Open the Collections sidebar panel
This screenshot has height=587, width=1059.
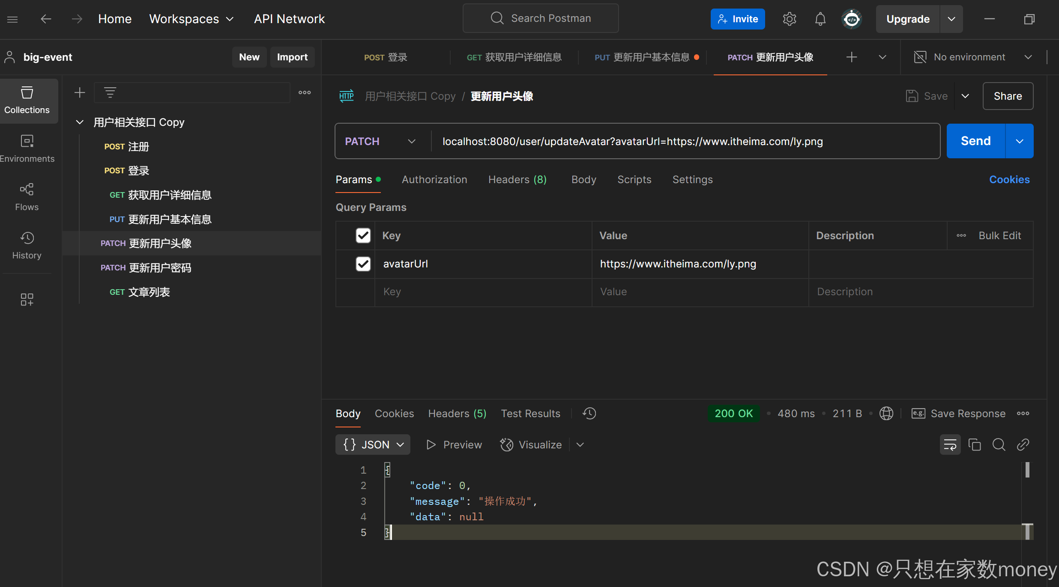27,101
